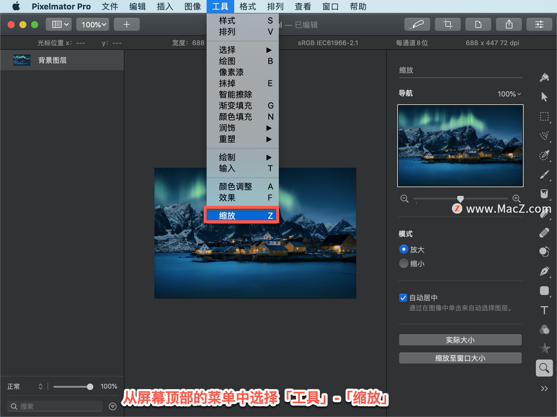Viewport: 557px width, 417px height.
Task: Click the aurora image on canvas
Action: tap(255, 233)
